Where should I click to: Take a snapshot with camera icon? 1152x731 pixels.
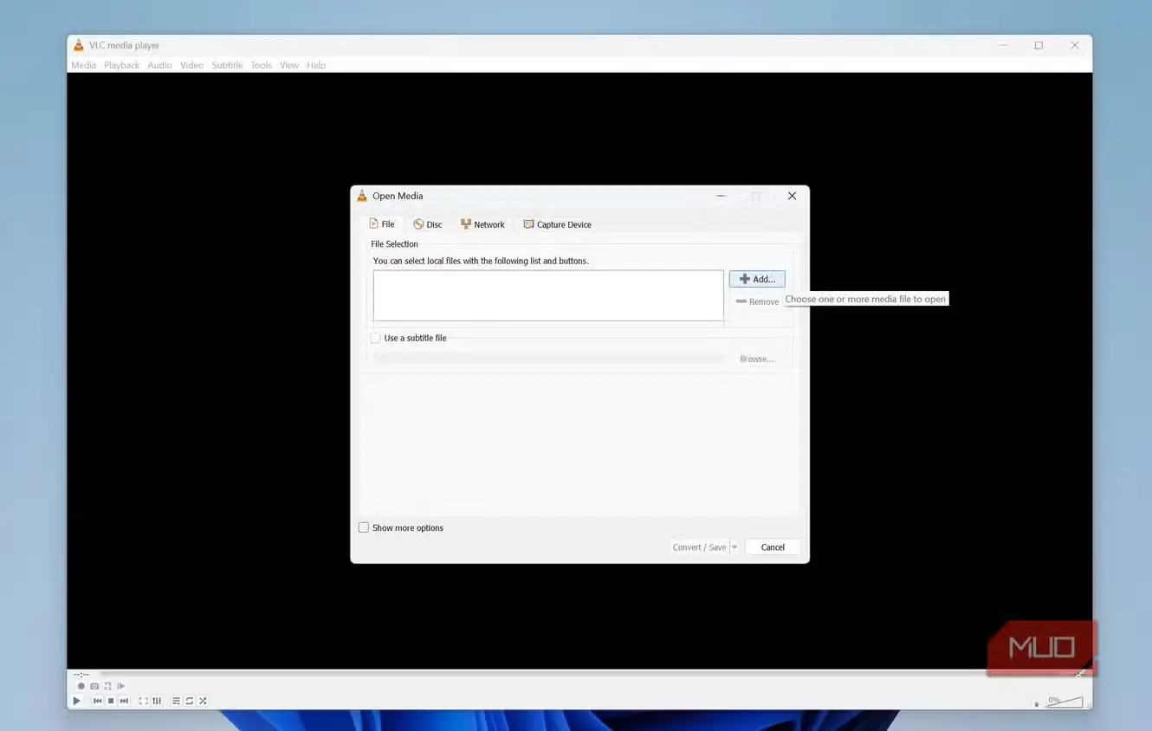click(94, 686)
